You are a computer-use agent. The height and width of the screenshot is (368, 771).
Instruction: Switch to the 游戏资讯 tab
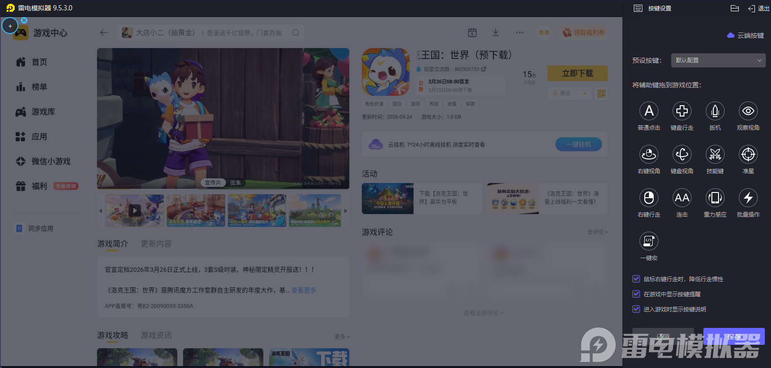coord(156,335)
